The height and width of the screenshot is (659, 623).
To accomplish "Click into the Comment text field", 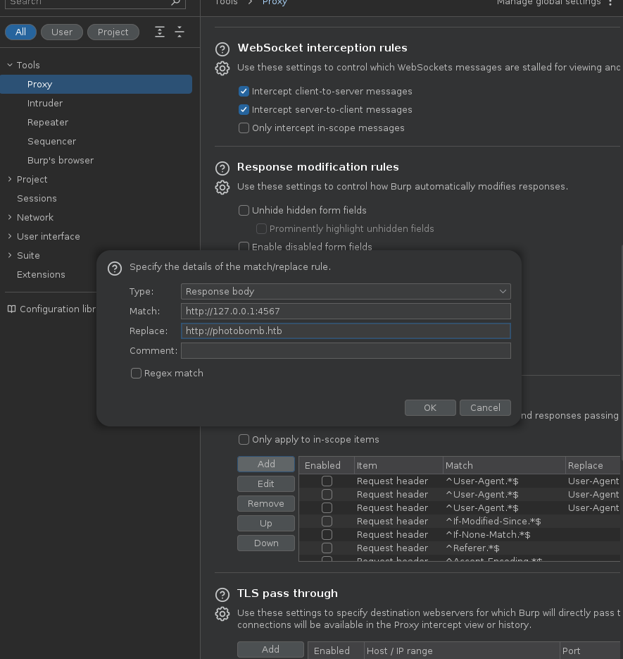I will (345, 350).
